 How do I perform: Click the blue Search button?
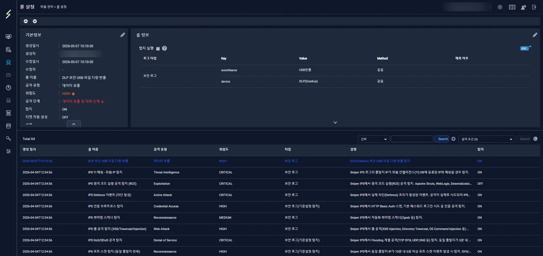click(x=442, y=139)
